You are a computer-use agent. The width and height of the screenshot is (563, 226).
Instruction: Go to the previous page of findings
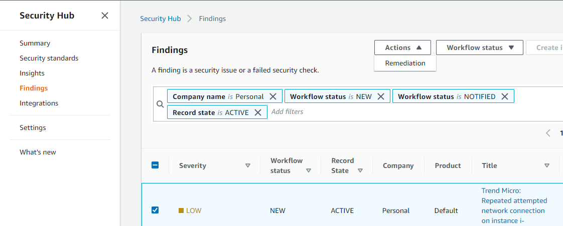(x=548, y=133)
